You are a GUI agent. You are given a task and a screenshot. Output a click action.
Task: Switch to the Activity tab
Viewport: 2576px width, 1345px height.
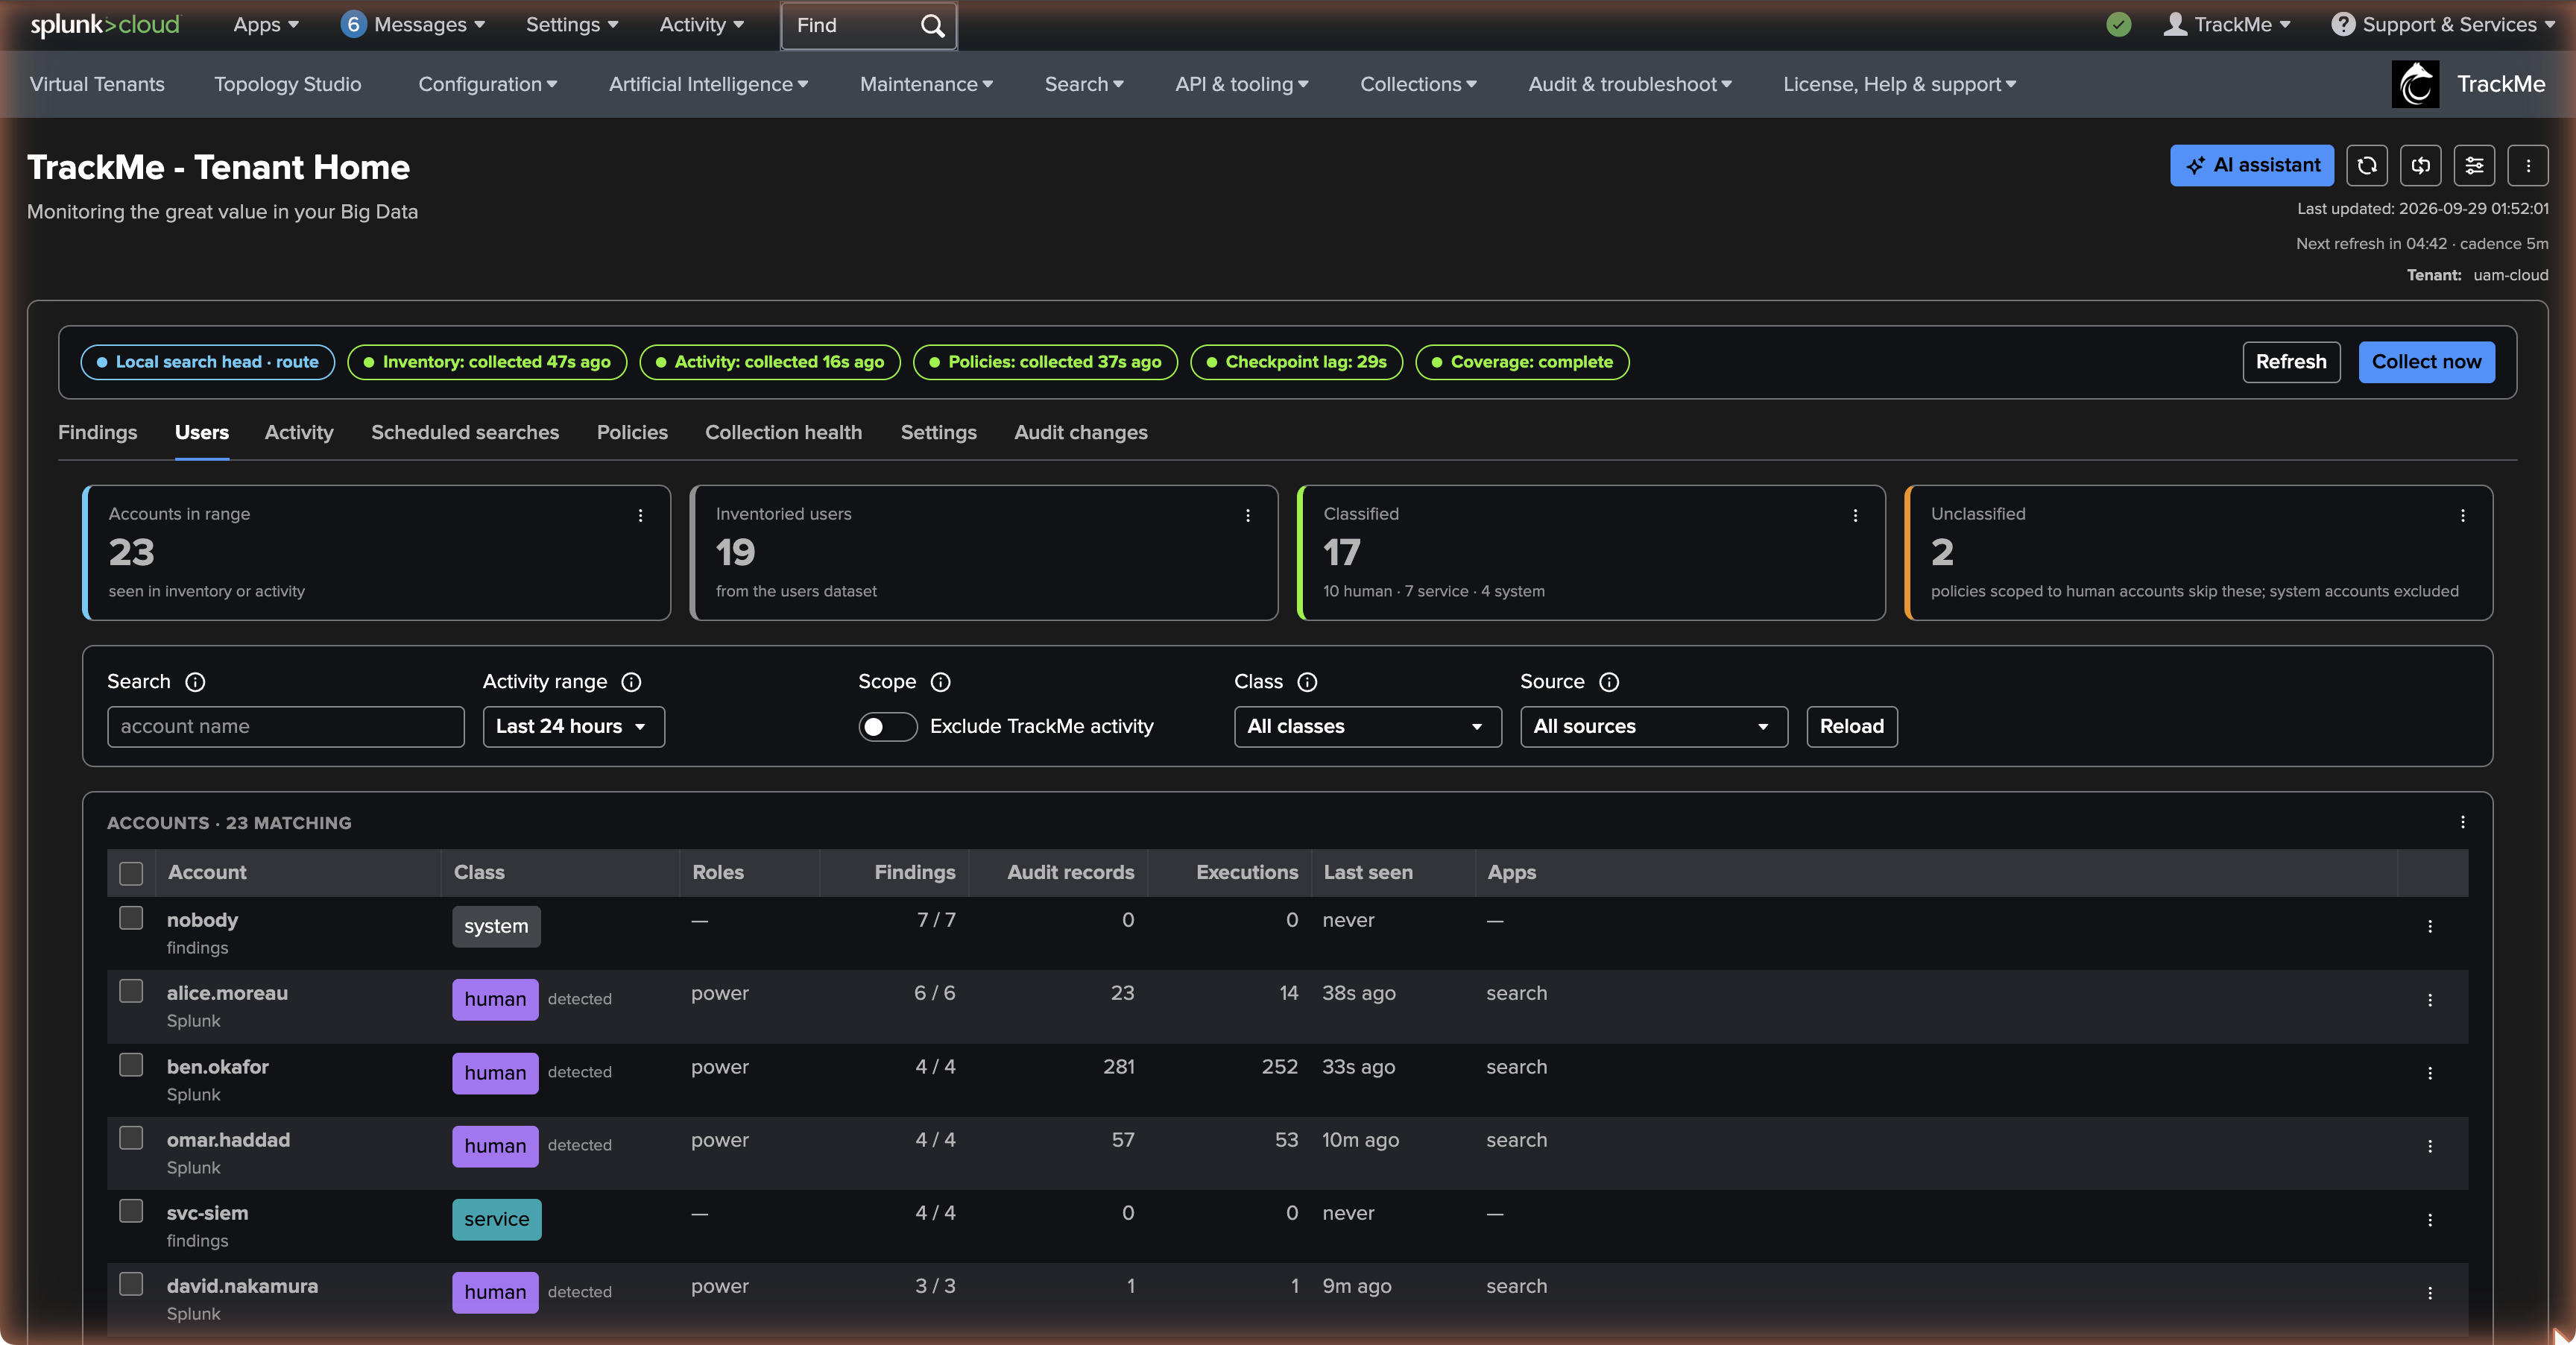[x=299, y=433]
